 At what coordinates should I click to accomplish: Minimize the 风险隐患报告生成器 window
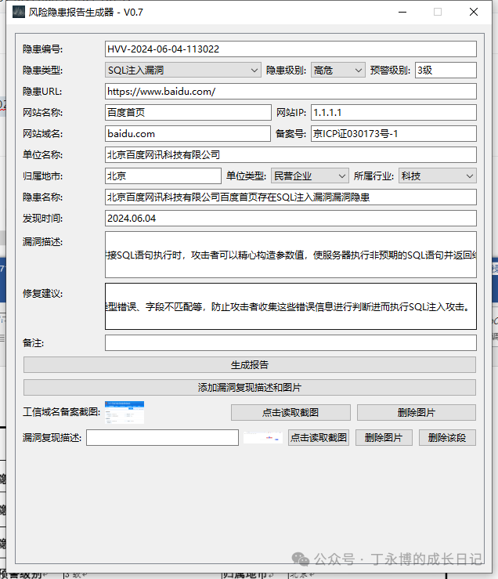tap(402, 13)
